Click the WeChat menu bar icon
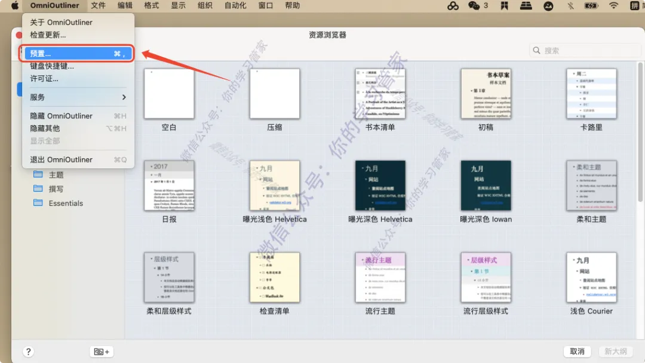This screenshot has width=645, height=363. (474, 5)
